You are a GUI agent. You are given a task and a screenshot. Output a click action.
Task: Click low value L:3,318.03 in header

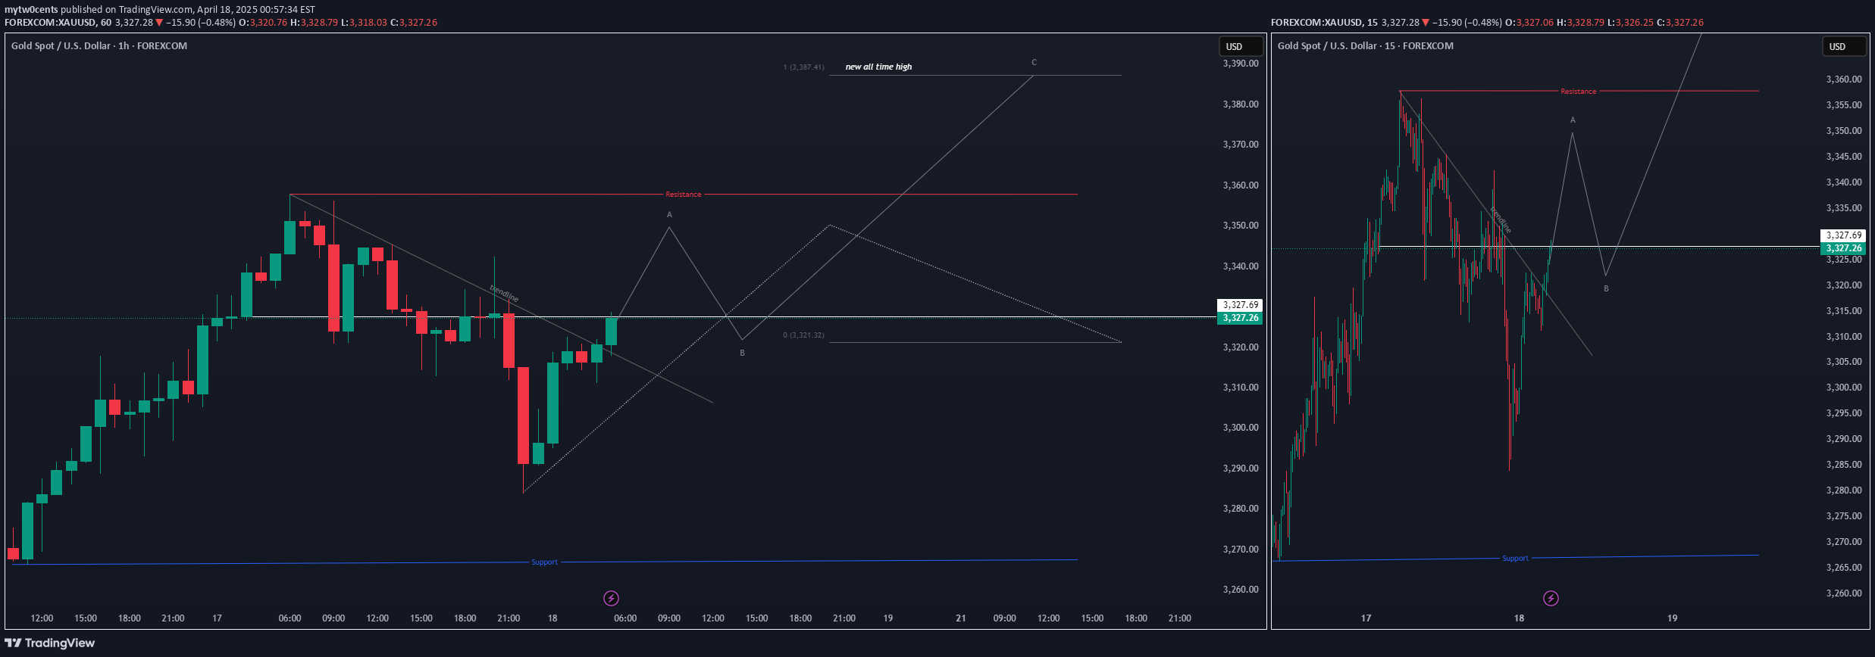[x=364, y=23]
